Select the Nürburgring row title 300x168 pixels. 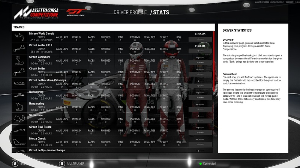pos(36,92)
